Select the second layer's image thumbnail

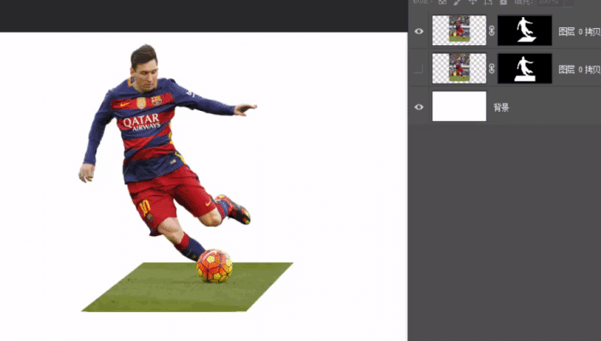459,68
